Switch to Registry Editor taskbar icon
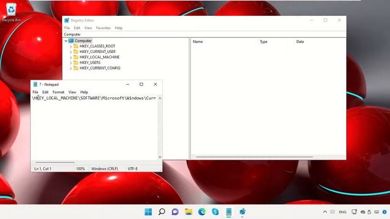 (243, 212)
